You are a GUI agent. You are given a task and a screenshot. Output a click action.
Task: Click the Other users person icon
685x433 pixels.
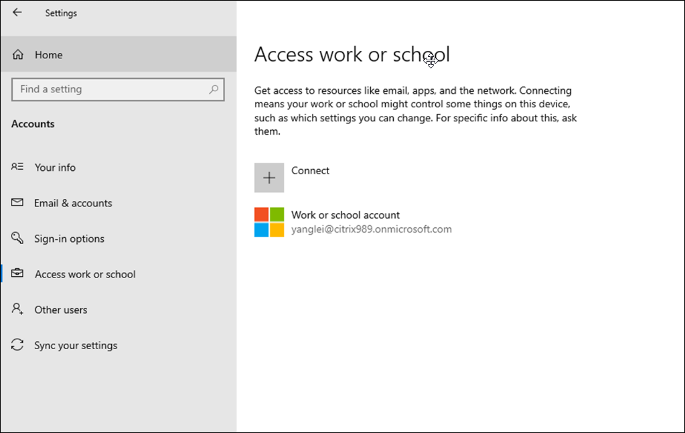(18, 310)
